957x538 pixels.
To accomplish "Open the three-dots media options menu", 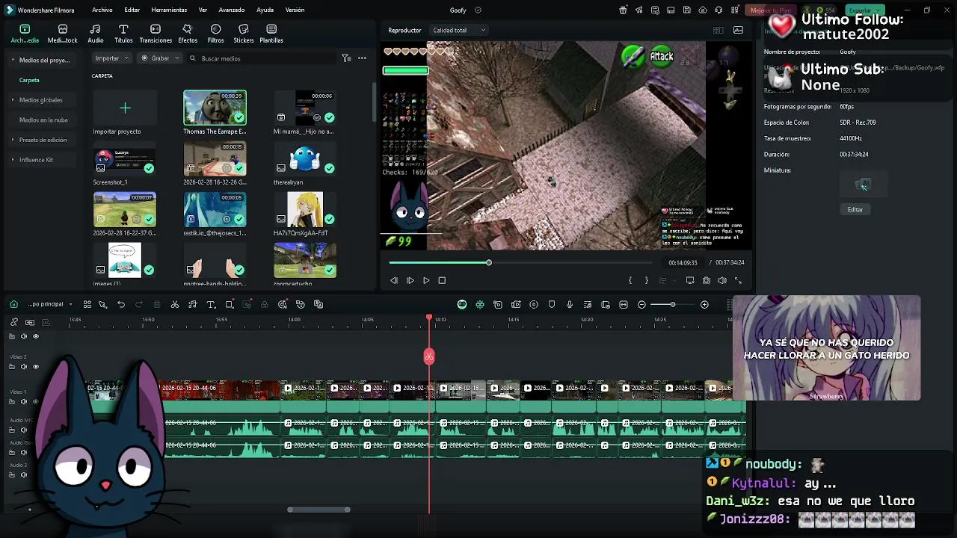I will [x=362, y=58].
